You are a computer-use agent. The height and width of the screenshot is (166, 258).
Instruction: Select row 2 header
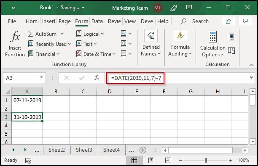click(6, 108)
